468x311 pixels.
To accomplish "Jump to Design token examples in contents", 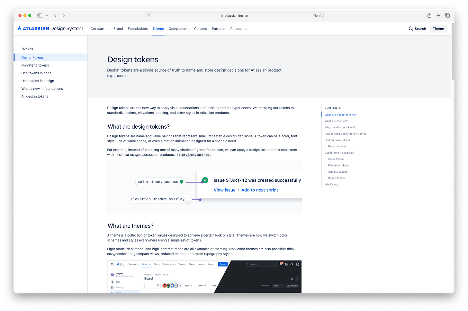I will (339, 153).
